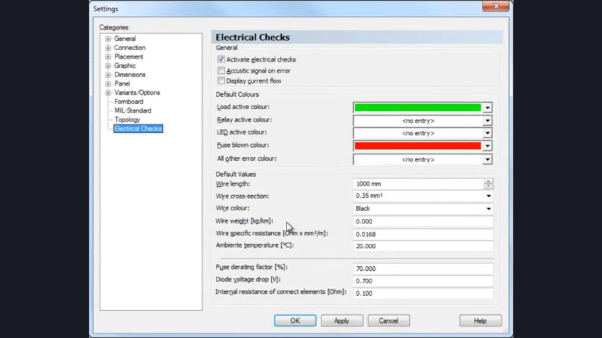Open Help for settings dialog

click(x=480, y=321)
